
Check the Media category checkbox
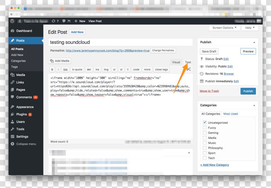(x=205, y=138)
